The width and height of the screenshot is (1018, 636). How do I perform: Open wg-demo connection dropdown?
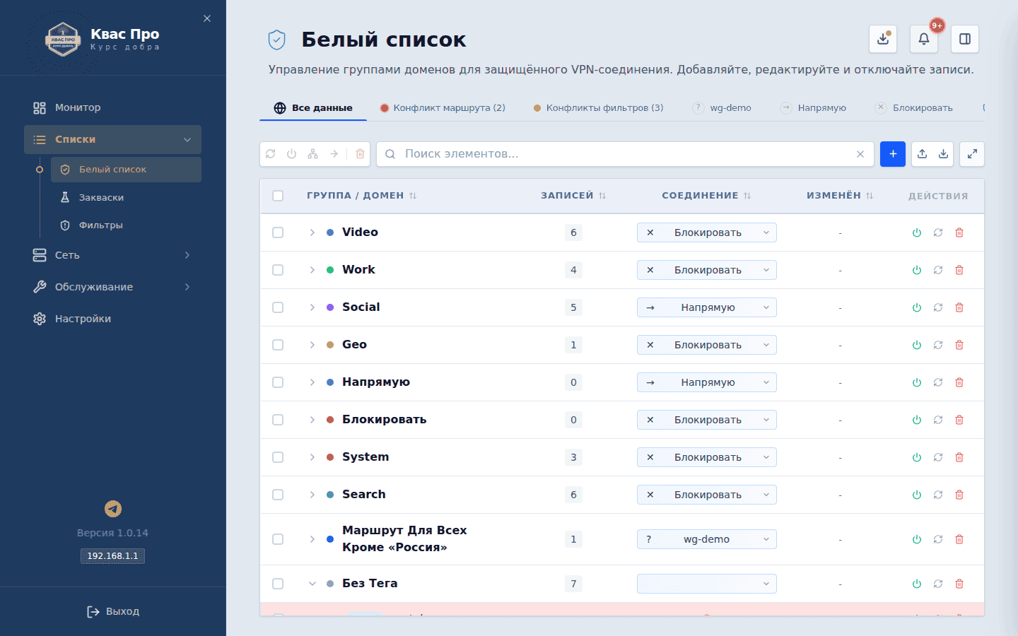point(707,539)
